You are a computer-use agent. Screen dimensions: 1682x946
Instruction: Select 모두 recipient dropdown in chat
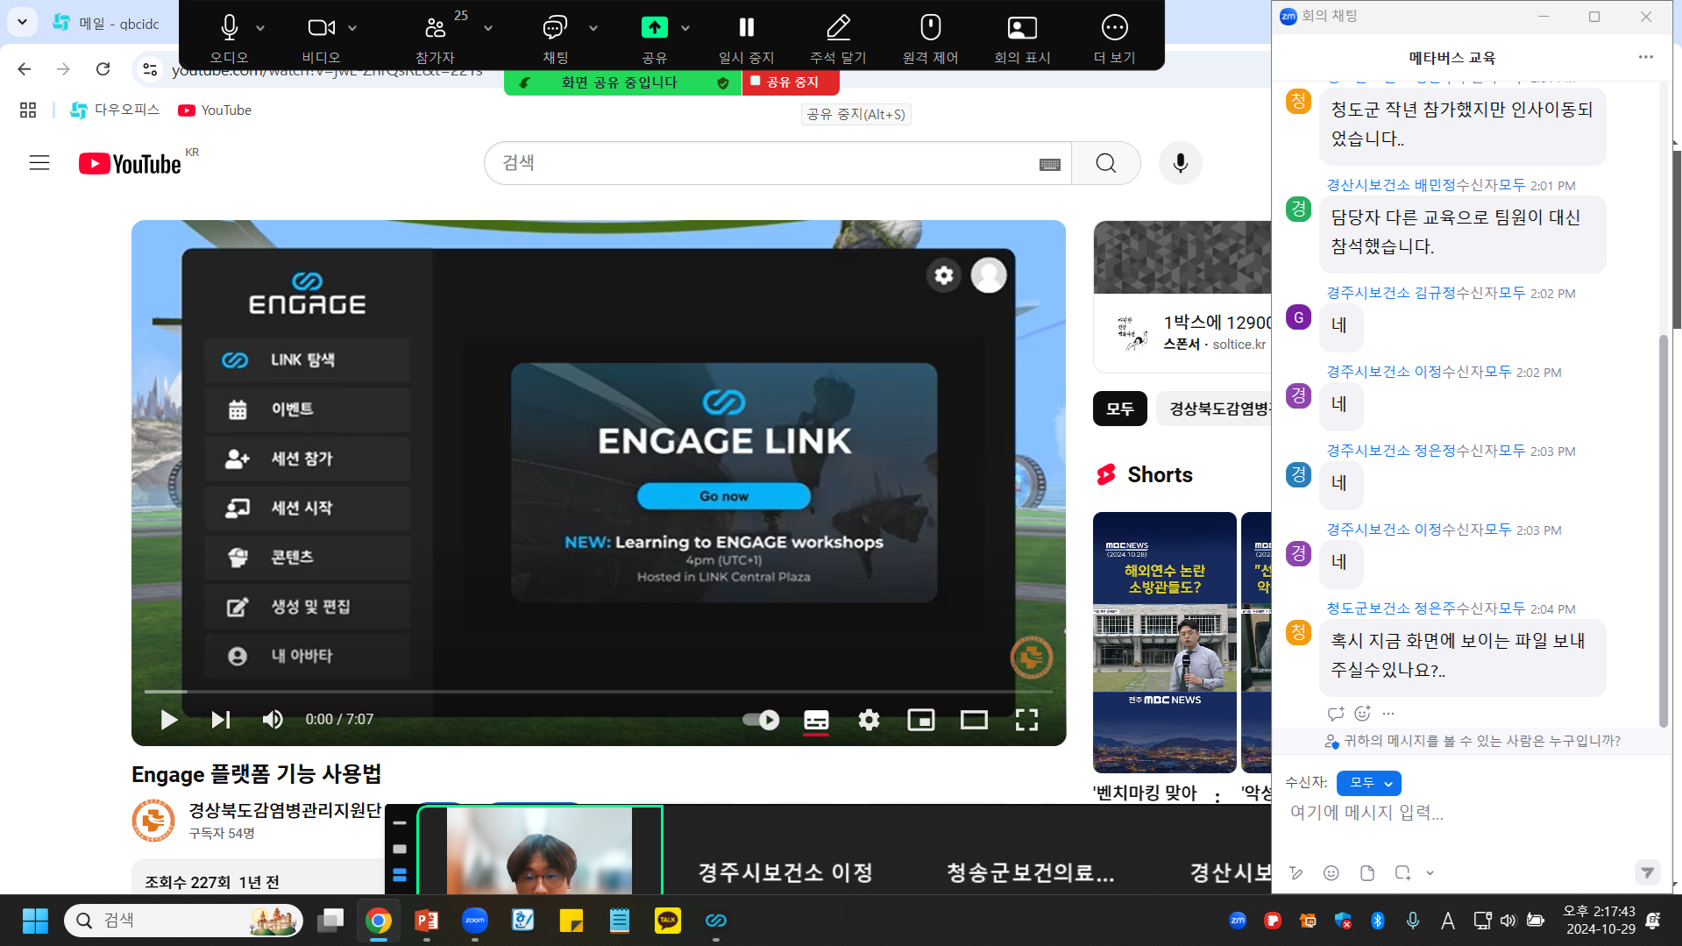coord(1368,783)
